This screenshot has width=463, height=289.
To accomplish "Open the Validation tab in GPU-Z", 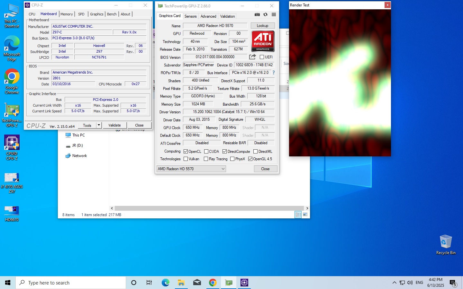I will pos(227,16).
